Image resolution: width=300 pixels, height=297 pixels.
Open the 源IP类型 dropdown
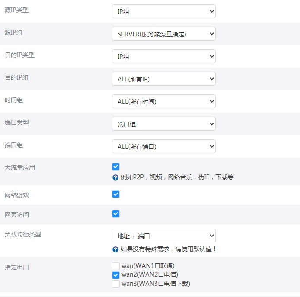tap(164, 12)
